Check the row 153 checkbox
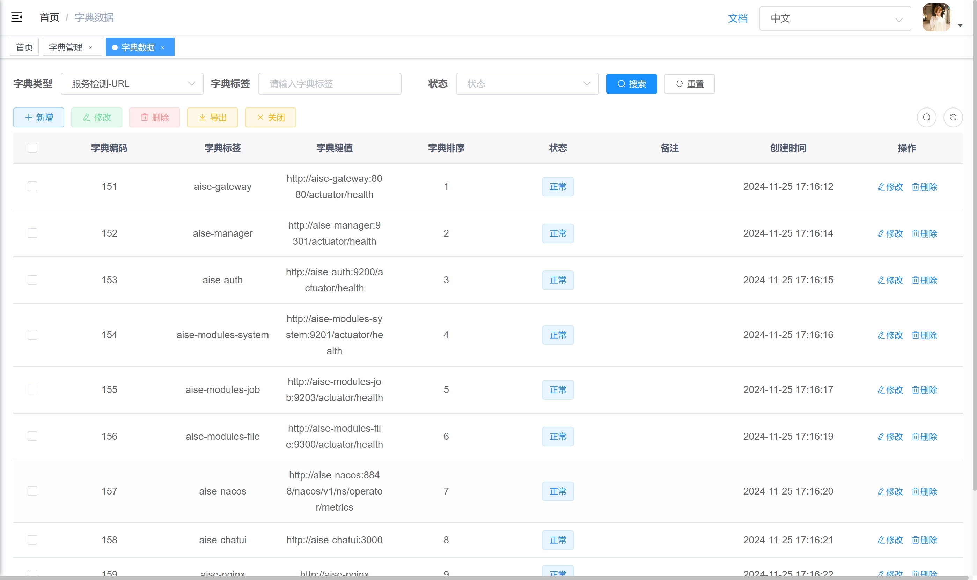 [32, 280]
